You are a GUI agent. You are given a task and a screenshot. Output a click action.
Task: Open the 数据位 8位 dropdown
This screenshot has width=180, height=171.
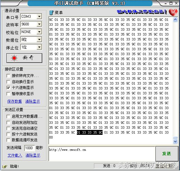[x=39, y=40]
